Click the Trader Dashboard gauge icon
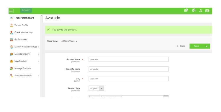221x112 pixels. pos(12,18)
